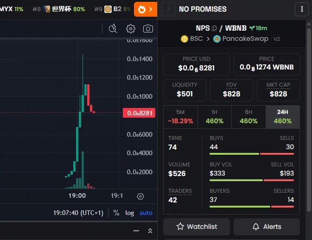Click the 18m pair age indicator
The width and height of the screenshot is (312, 240).
click(x=258, y=28)
